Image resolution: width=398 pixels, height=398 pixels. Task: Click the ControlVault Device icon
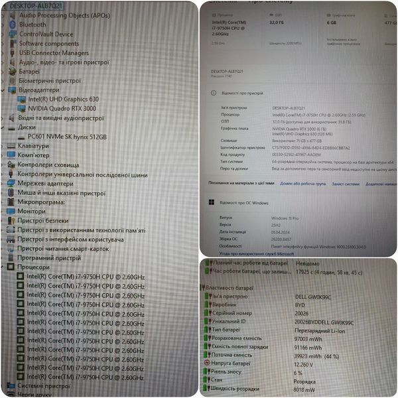(x=13, y=34)
